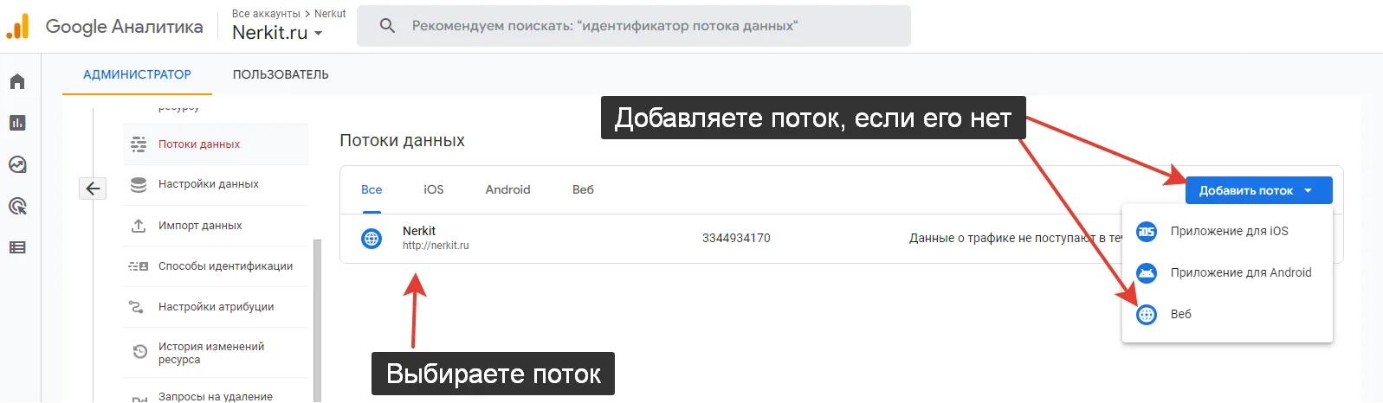Click the iOS app icon in dropdown
Viewport: 1383px width, 403px height.
(x=1147, y=232)
